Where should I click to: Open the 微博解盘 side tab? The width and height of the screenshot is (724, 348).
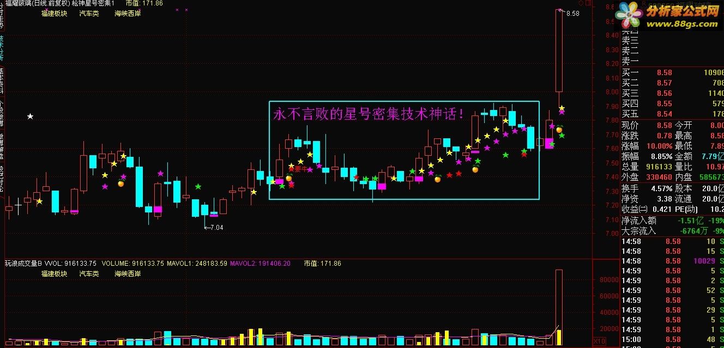[1, 145]
